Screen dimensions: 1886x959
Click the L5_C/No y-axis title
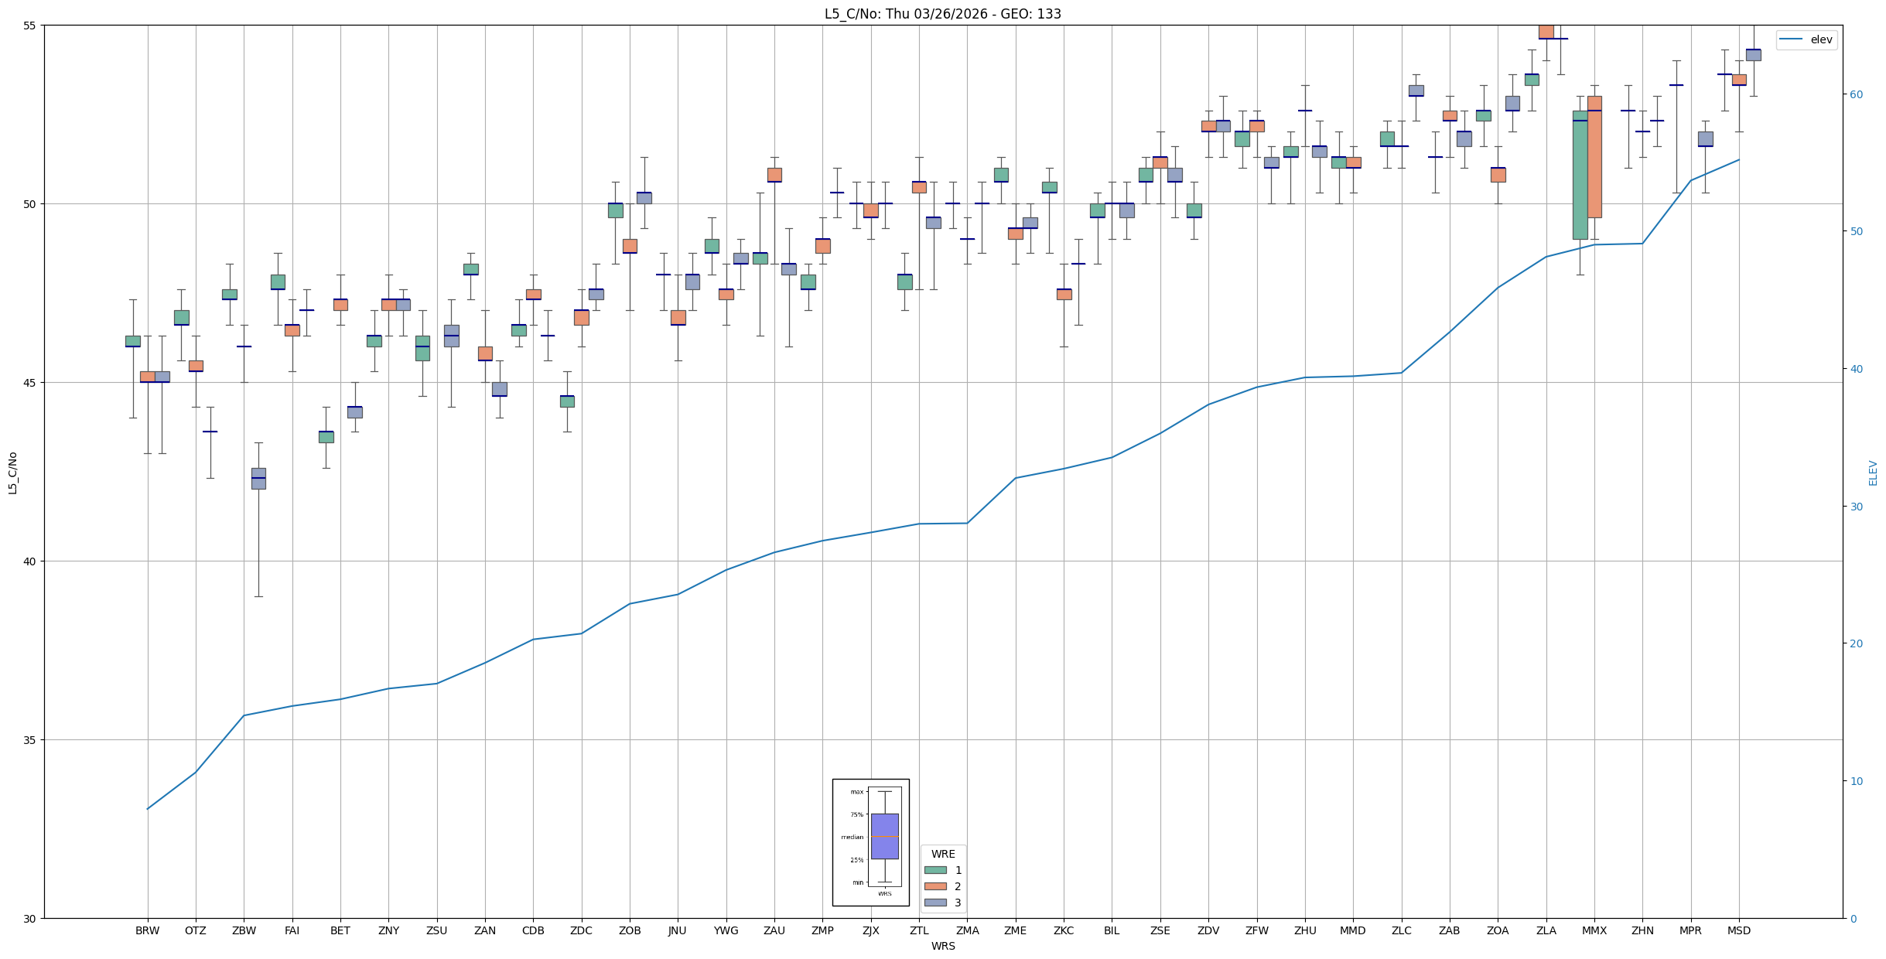pyautogui.click(x=12, y=473)
